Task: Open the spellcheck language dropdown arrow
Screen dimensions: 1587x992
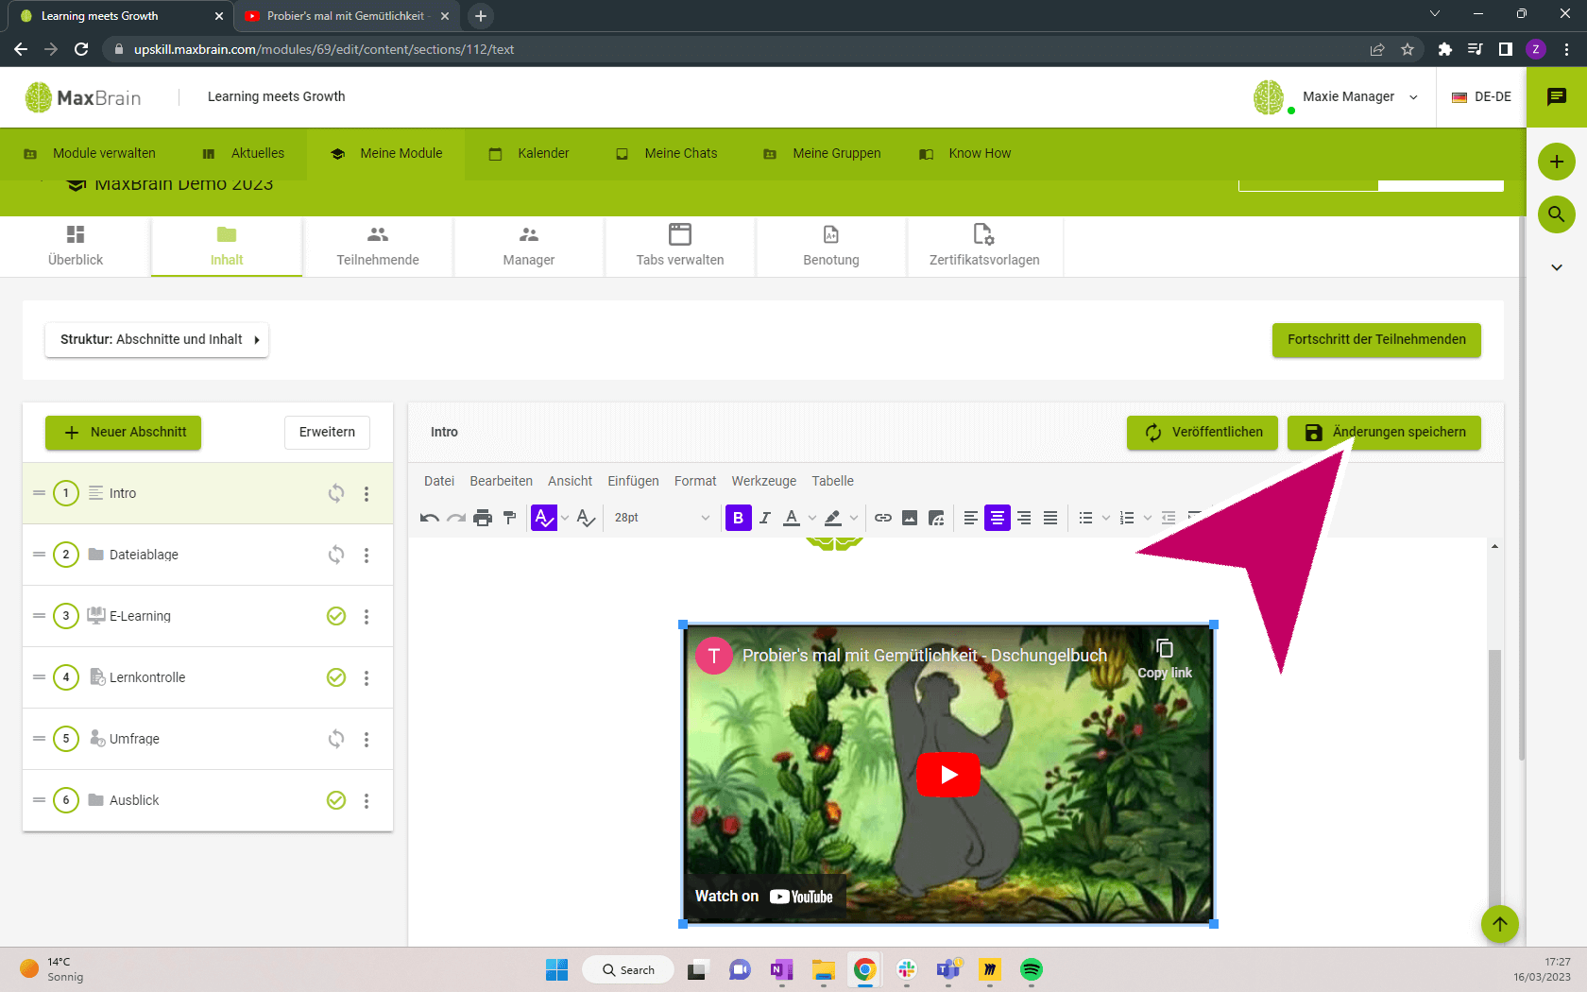Action: tap(565, 518)
